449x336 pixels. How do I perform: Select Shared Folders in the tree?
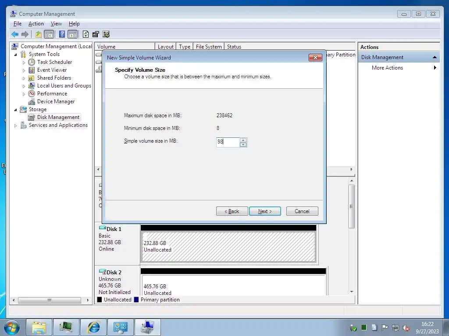(x=54, y=78)
